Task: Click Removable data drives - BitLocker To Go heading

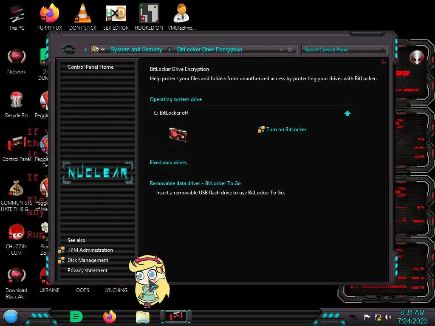Action: tap(195, 183)
